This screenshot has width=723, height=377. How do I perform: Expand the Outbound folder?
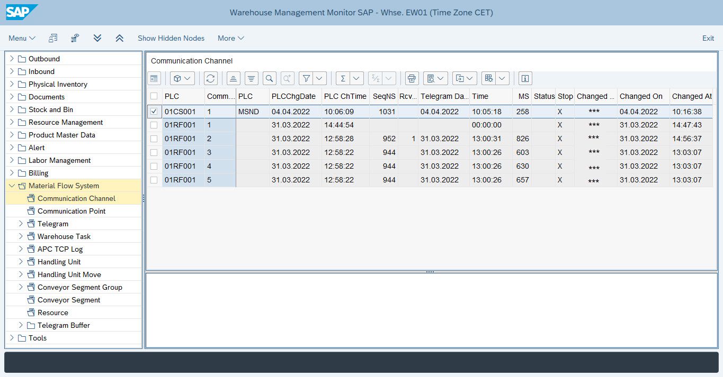pyautogui.click(x=12, y=59)
